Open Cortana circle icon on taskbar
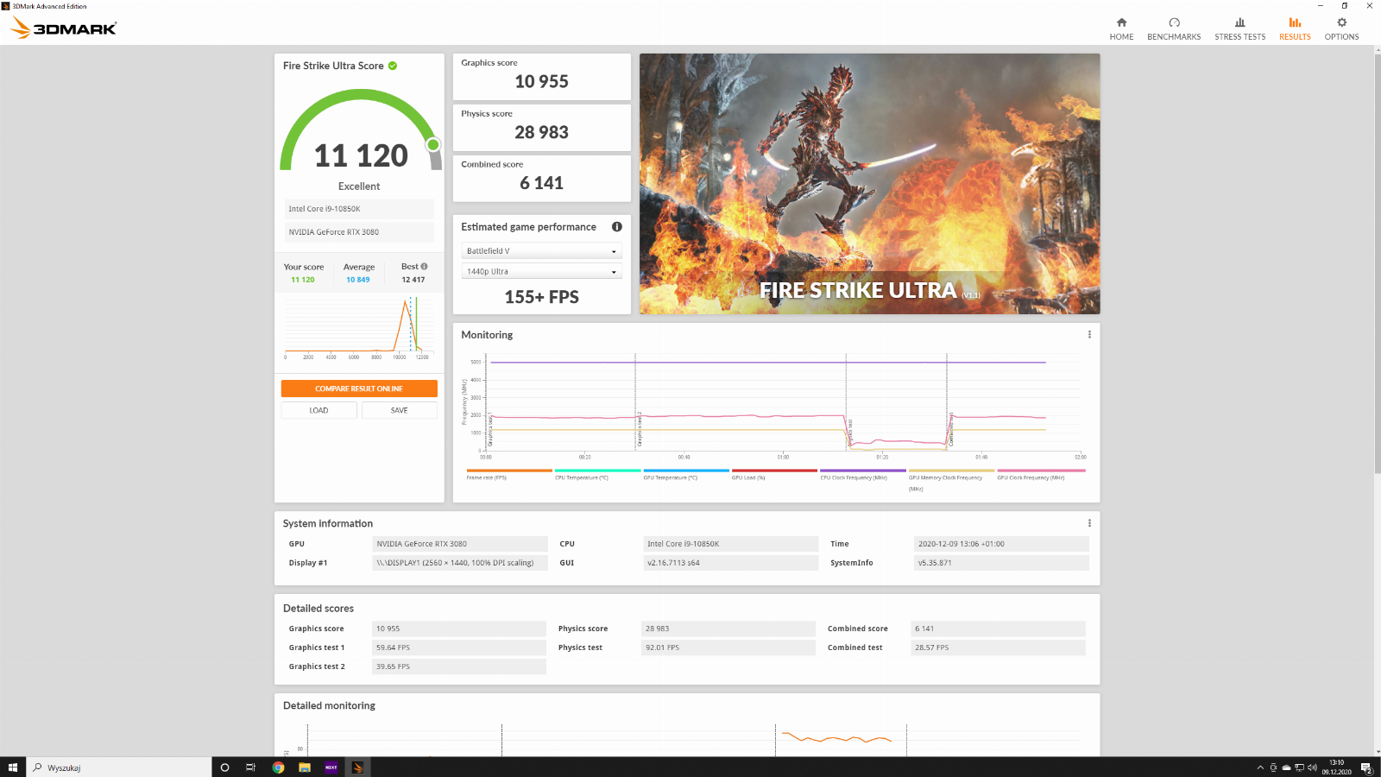Image resolution: width=1381 pixels, height=777 pixels. tap(224, 768)
